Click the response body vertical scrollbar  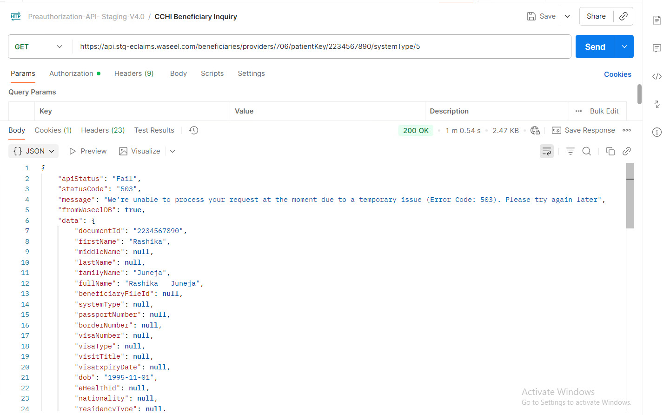(630, 205)
